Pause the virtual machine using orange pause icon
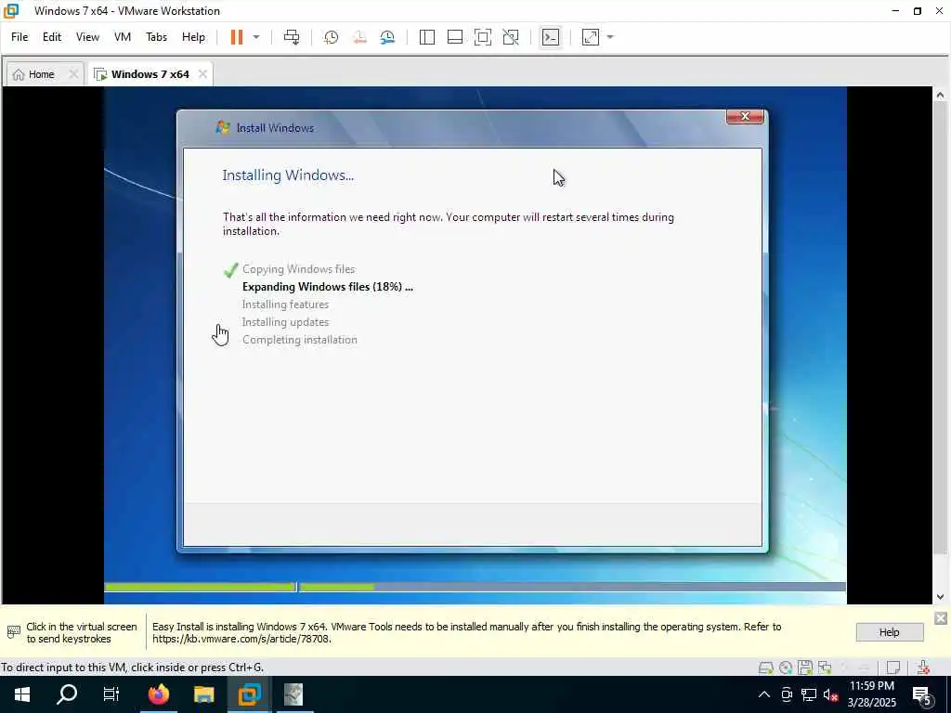Image resolution: width=951 pixels, height=713 pixels. coord(237,37)
